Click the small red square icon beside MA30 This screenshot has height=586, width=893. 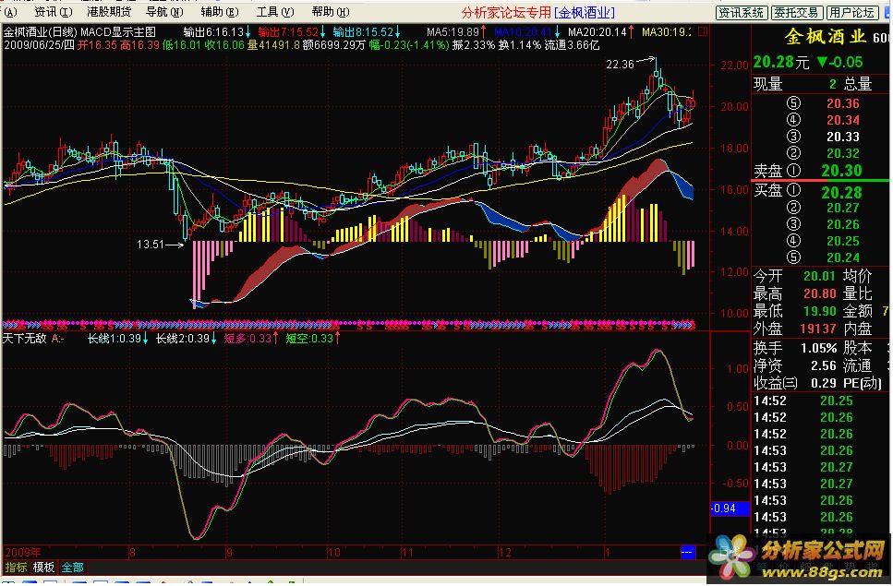pos(702,32)
